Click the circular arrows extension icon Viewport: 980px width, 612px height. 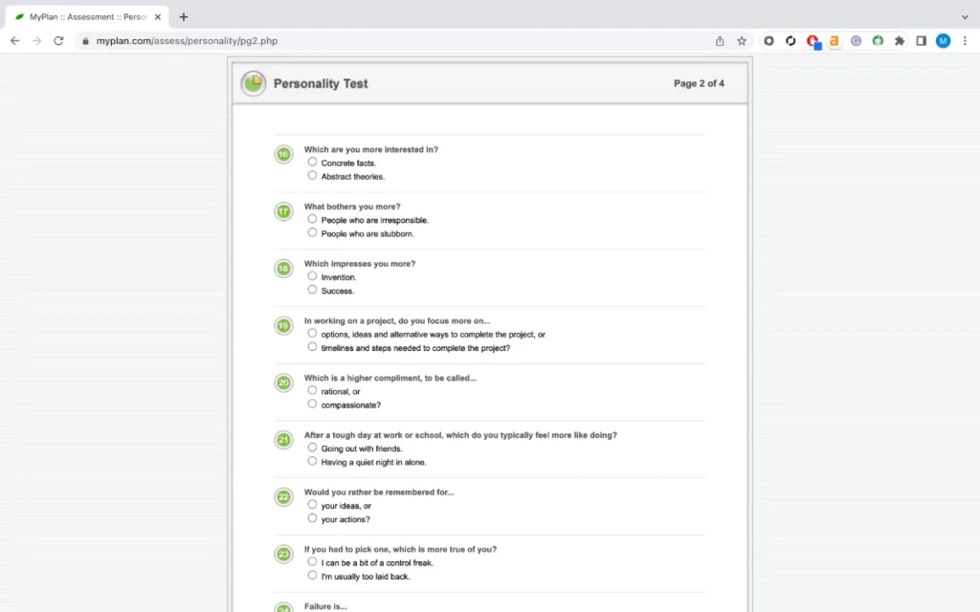point(791,40)
